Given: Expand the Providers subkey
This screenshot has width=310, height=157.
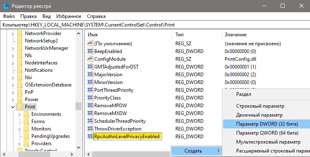Looking at the screenshot, I should 20,144.
